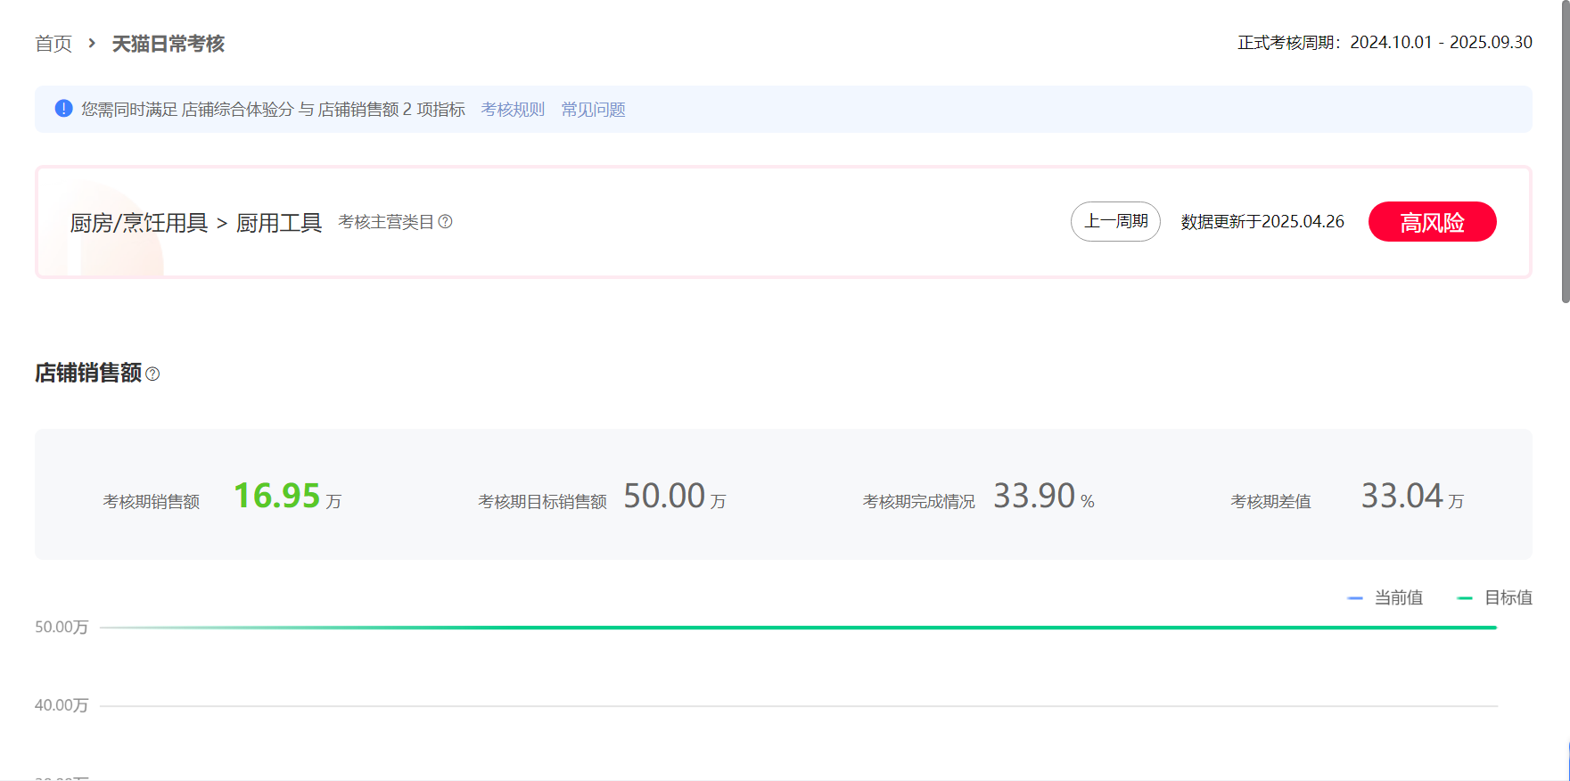
Task: Click the red 高风险 status badge
Action: click(x=1432, y=222)
